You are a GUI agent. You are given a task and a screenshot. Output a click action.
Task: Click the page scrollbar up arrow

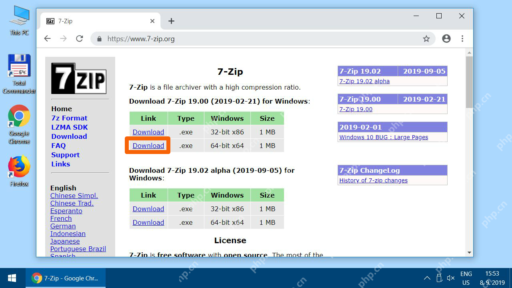pyautogui.click(x=469, y=52)
